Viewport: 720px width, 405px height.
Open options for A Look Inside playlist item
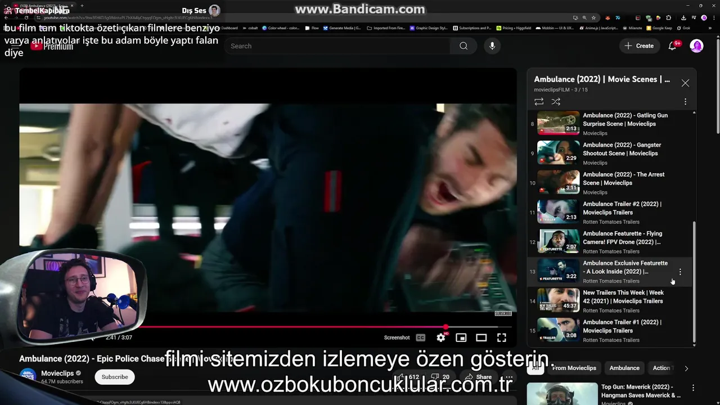click(x=680, y=272)
